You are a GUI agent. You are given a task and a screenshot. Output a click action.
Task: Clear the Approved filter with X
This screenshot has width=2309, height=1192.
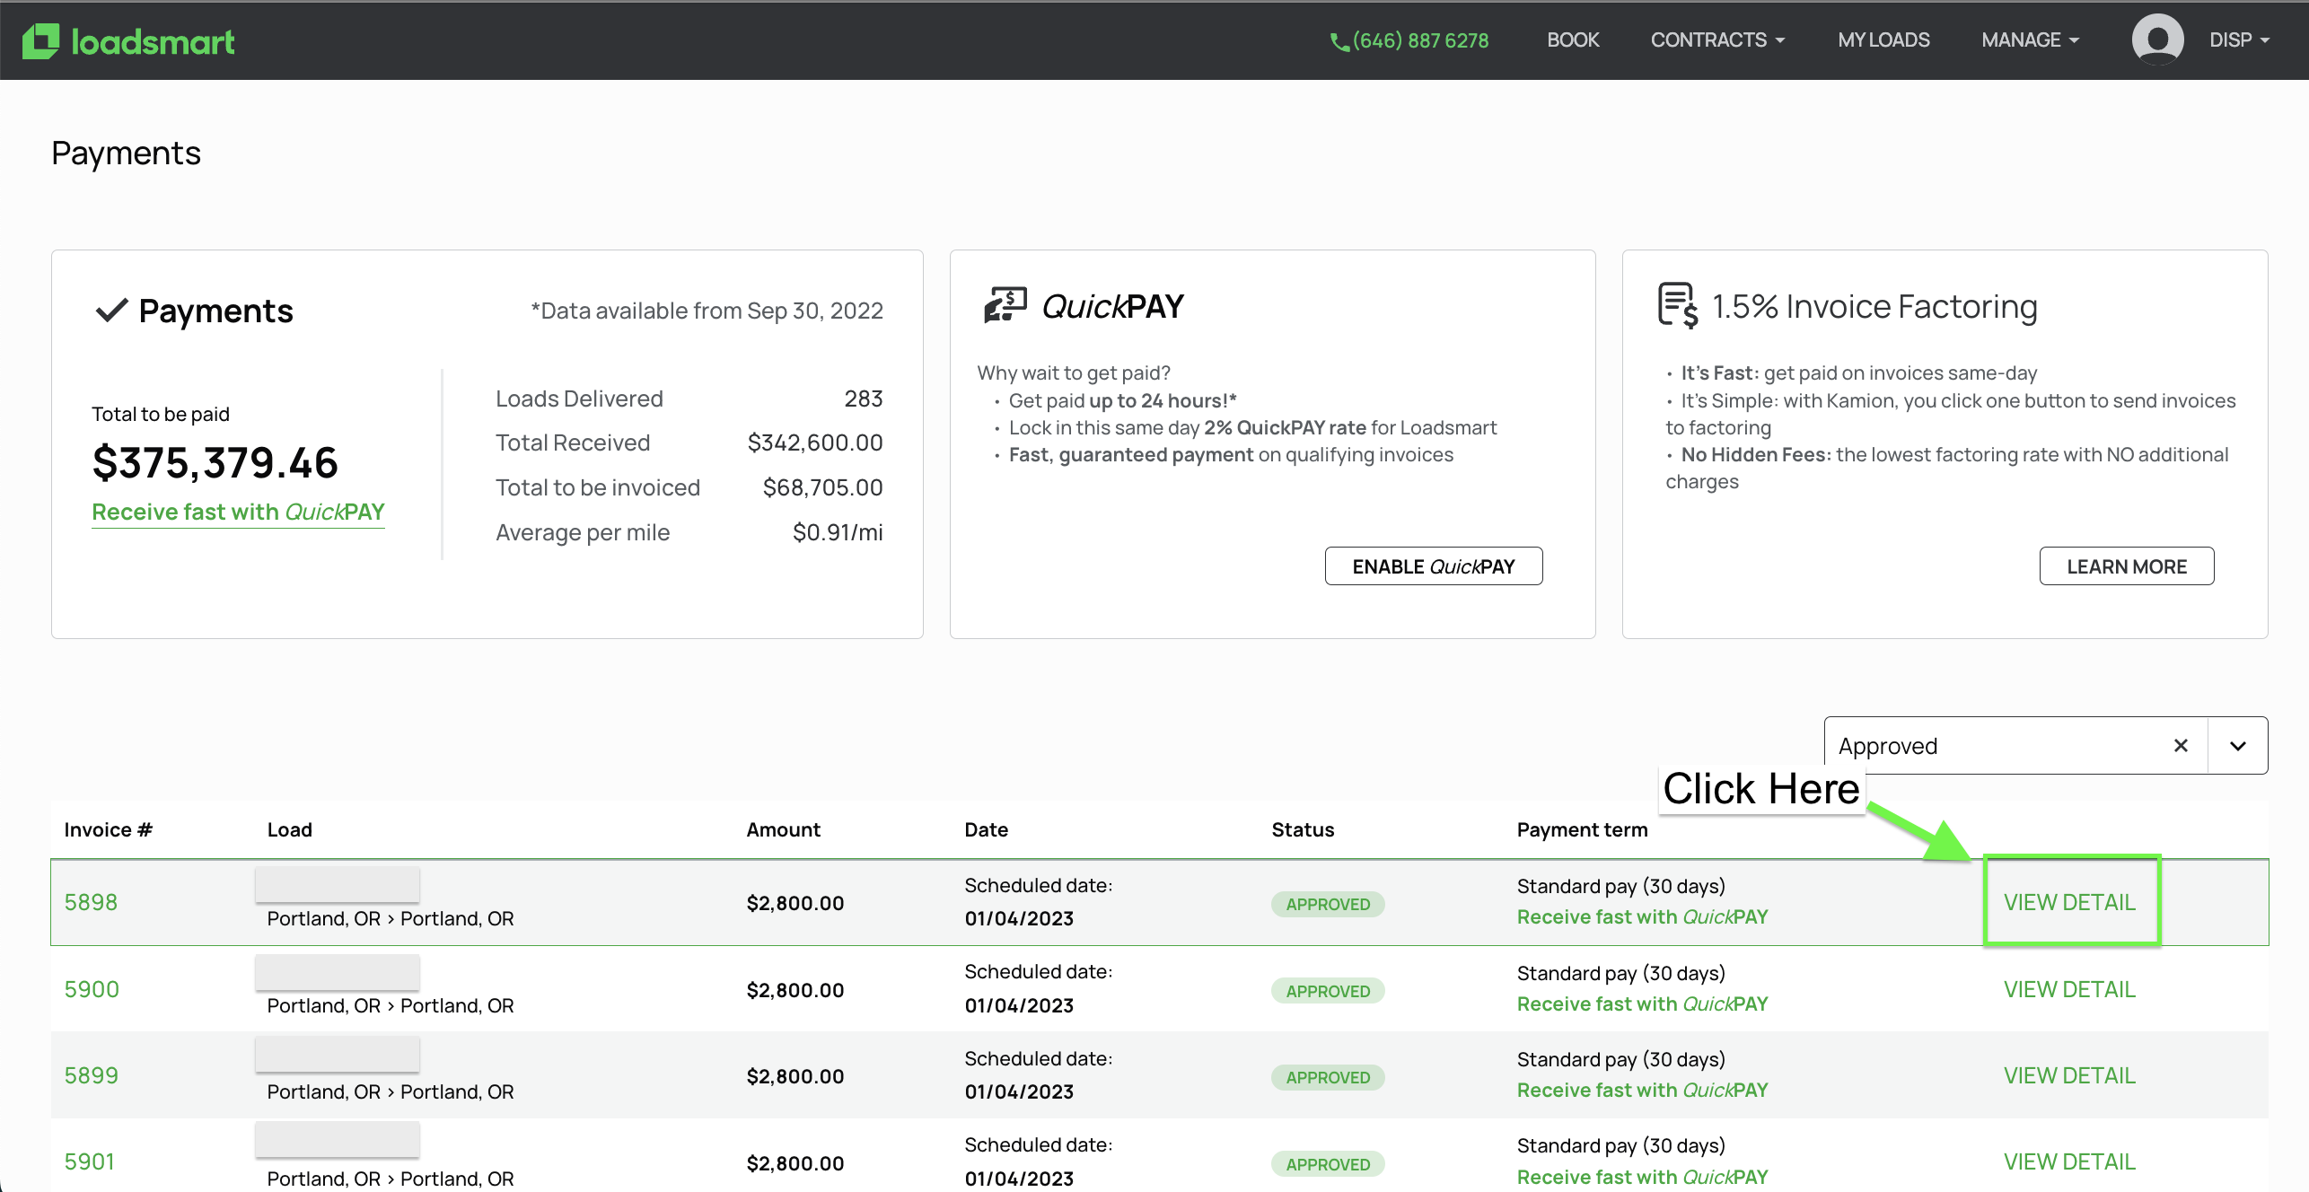click(x=2181, y=745)
